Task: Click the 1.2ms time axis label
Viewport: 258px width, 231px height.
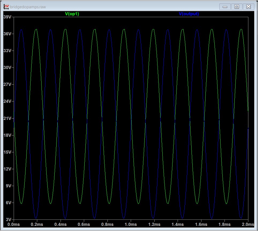Action: coord(154,224)
